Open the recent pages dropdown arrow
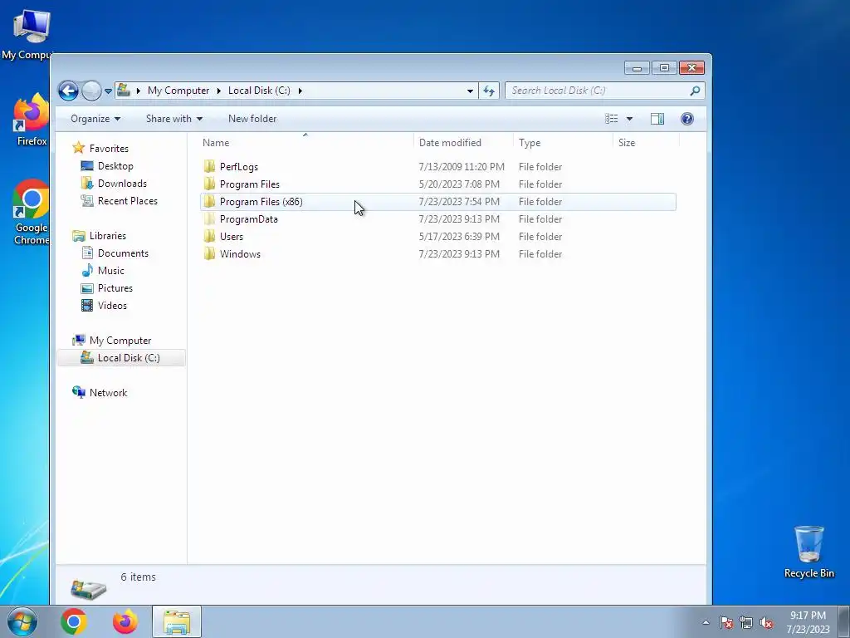 coord(109,91)
